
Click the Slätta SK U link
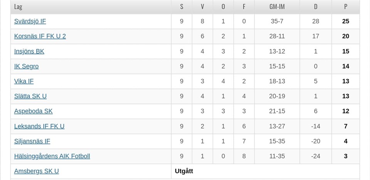click(x=30, y=96)
